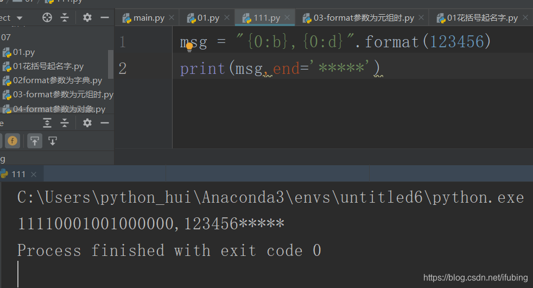
Task: Open the project view dropdown arrow
Action: click(20, 18)
